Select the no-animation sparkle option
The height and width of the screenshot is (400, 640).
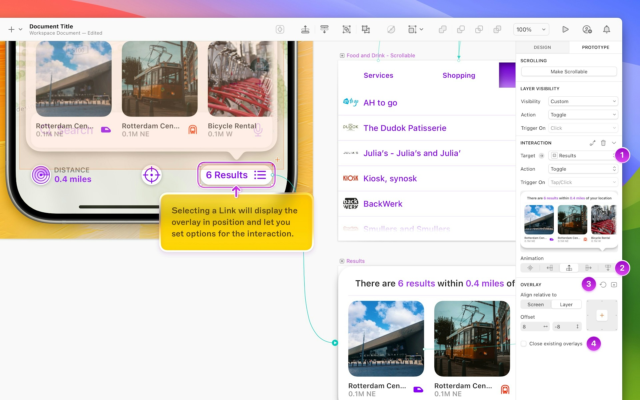coord(530,268)
